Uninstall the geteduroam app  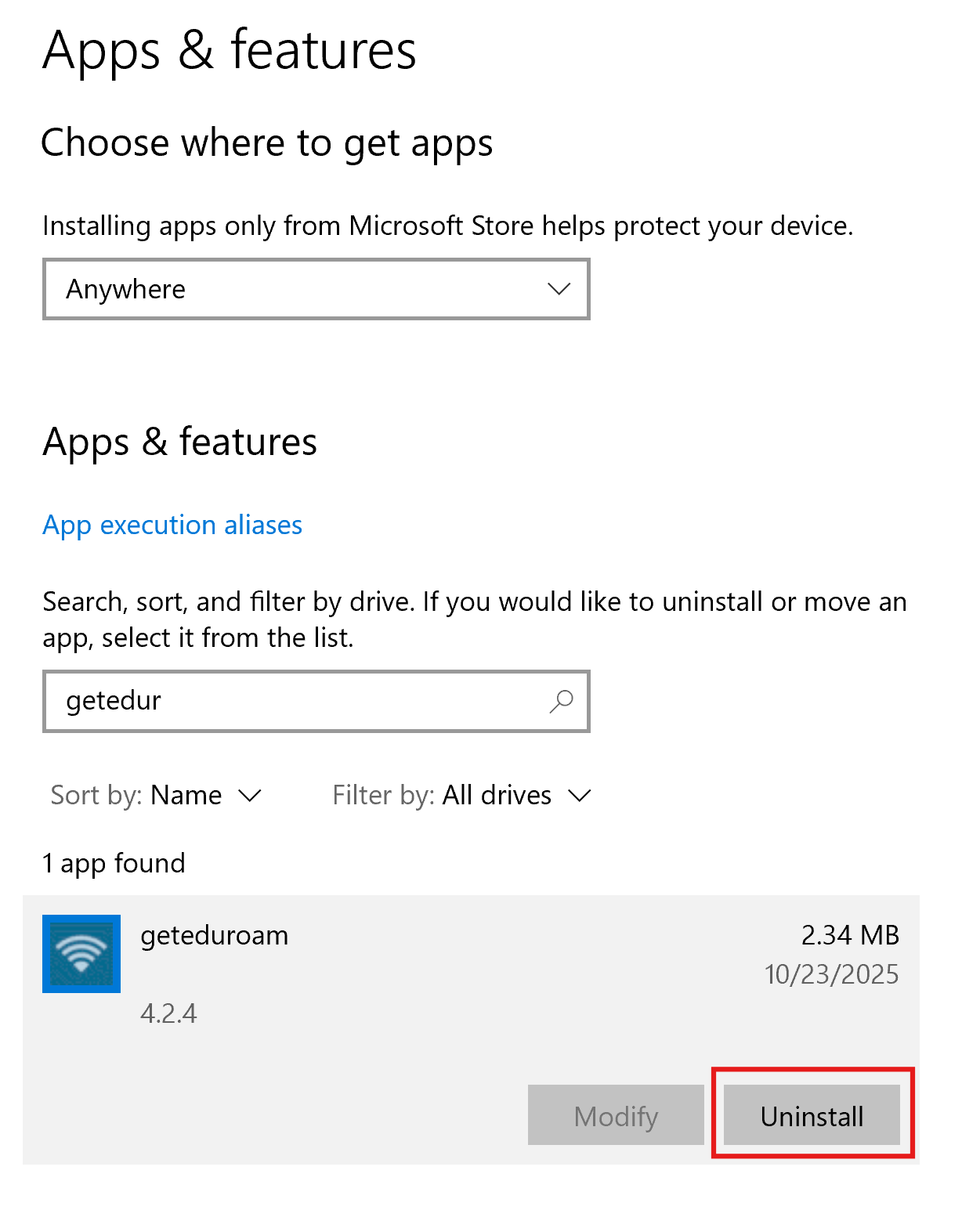coord(812,1115)
